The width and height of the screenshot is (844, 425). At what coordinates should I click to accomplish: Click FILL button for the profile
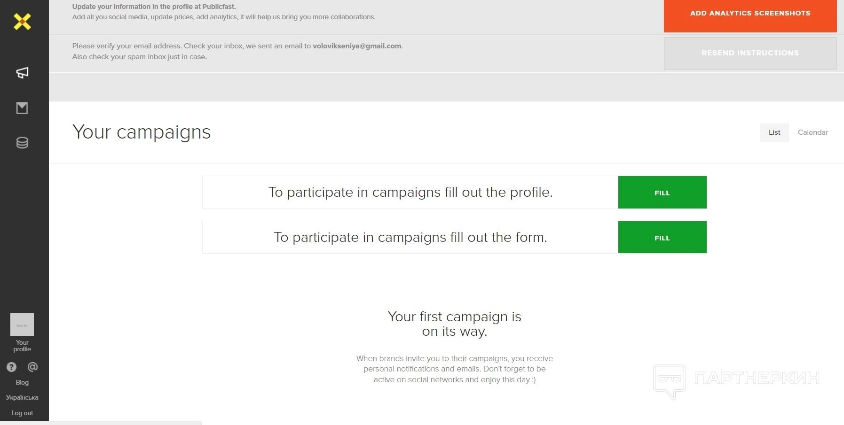(662, 193)
